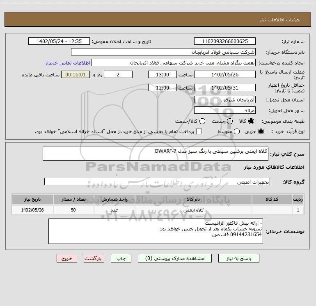
Task: Click the توضیحات خریدار text box
Action: point(156,231)
